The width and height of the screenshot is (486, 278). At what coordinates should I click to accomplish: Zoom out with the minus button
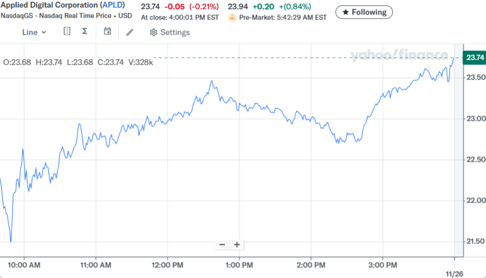(x=222, y=245)
